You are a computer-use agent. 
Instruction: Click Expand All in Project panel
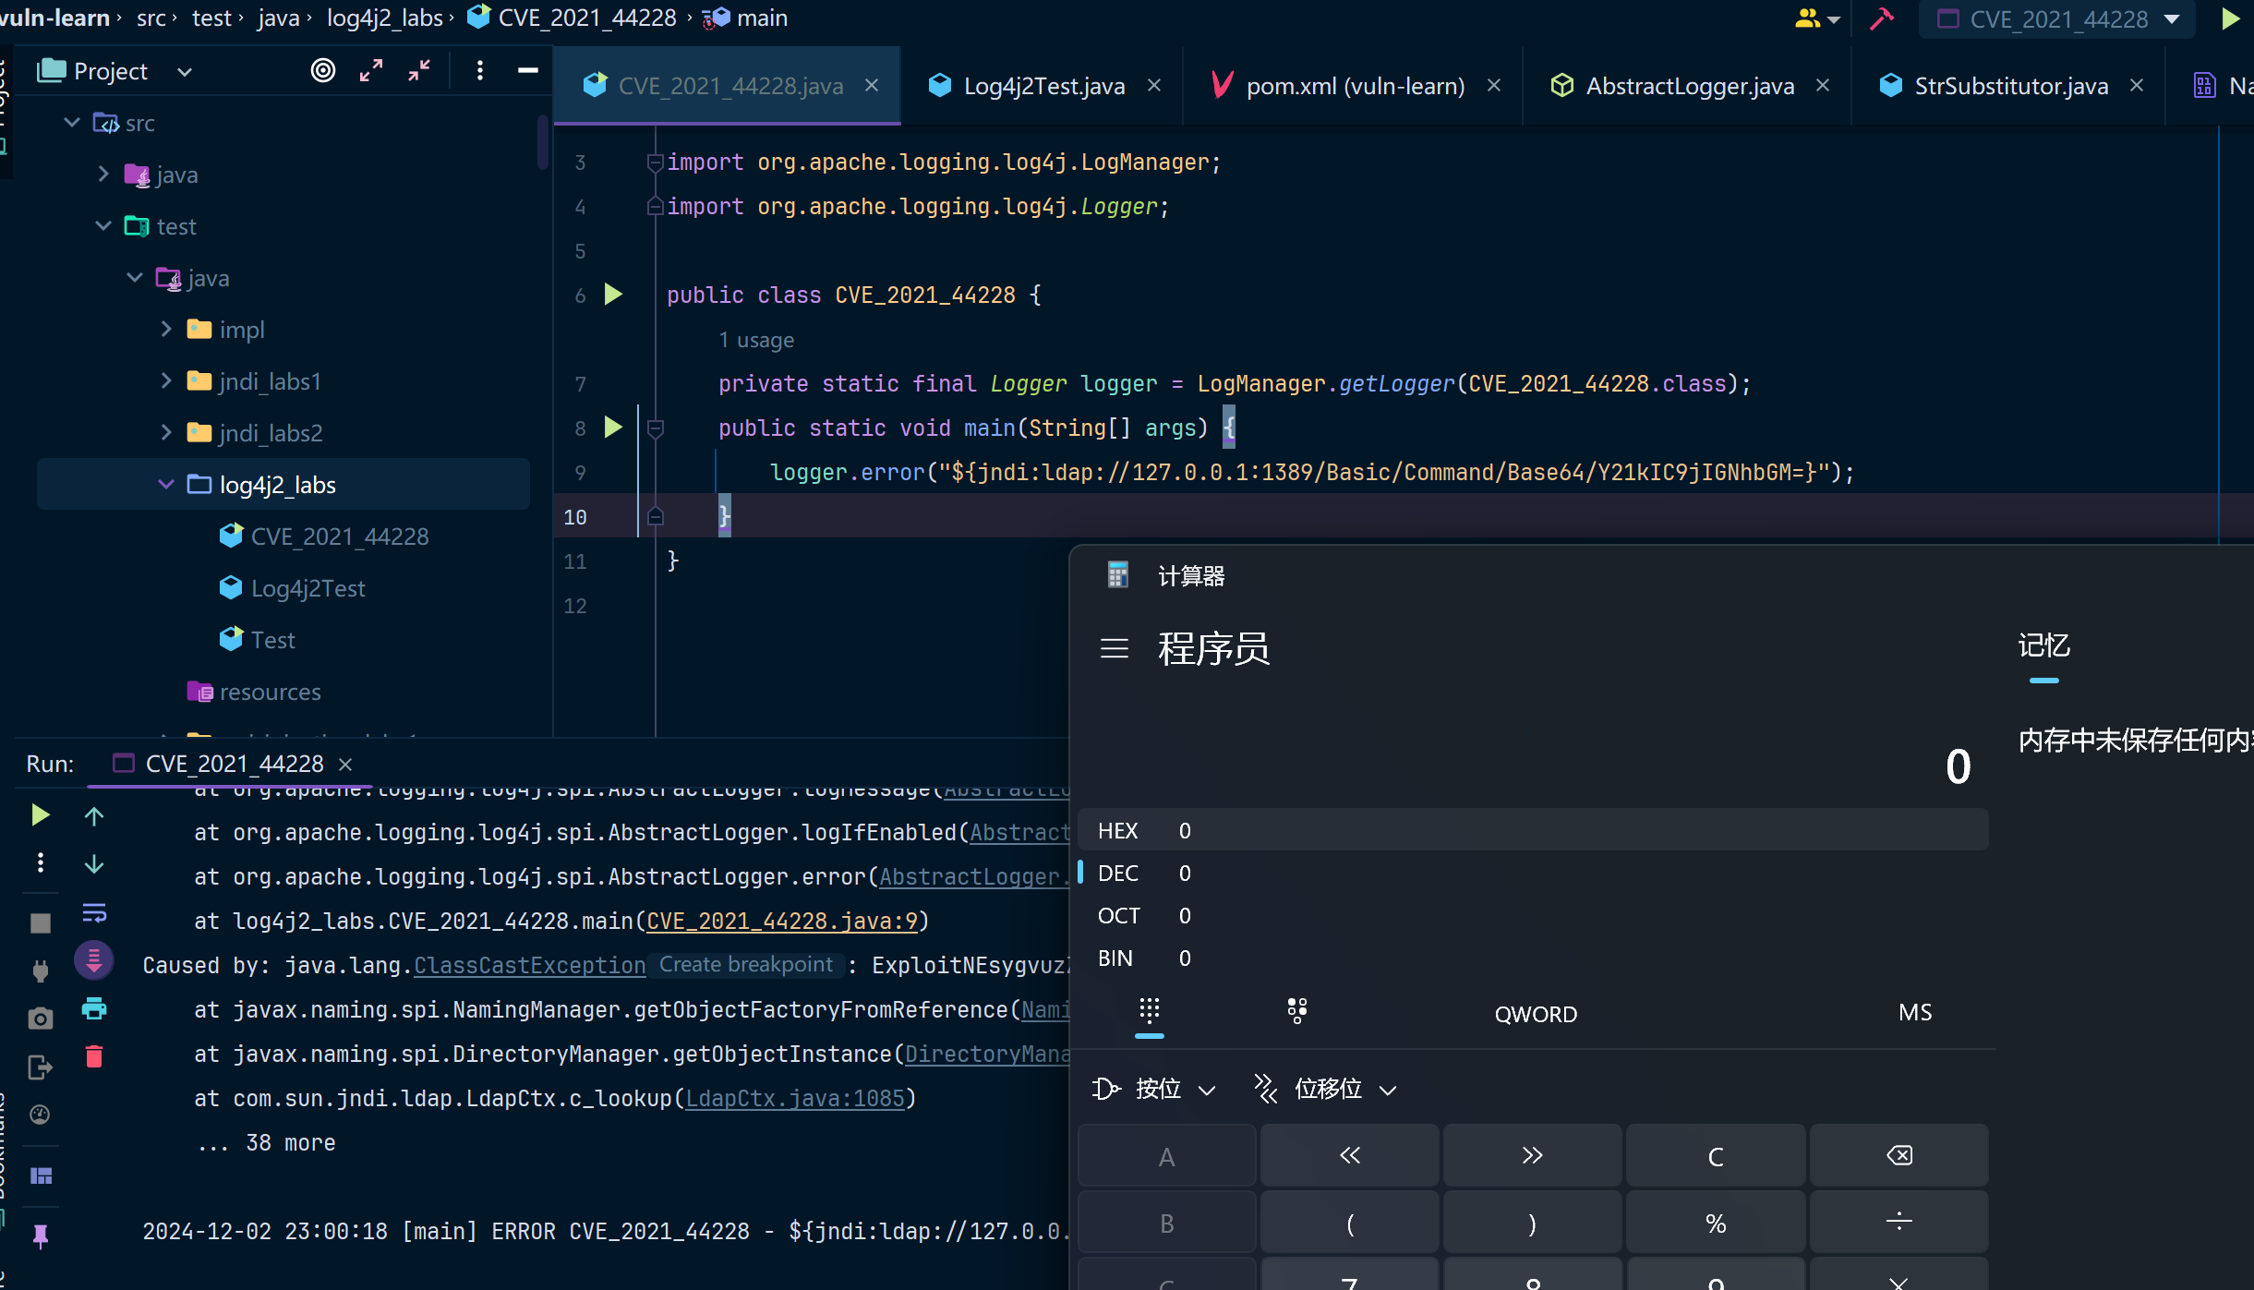coord(371,70)
